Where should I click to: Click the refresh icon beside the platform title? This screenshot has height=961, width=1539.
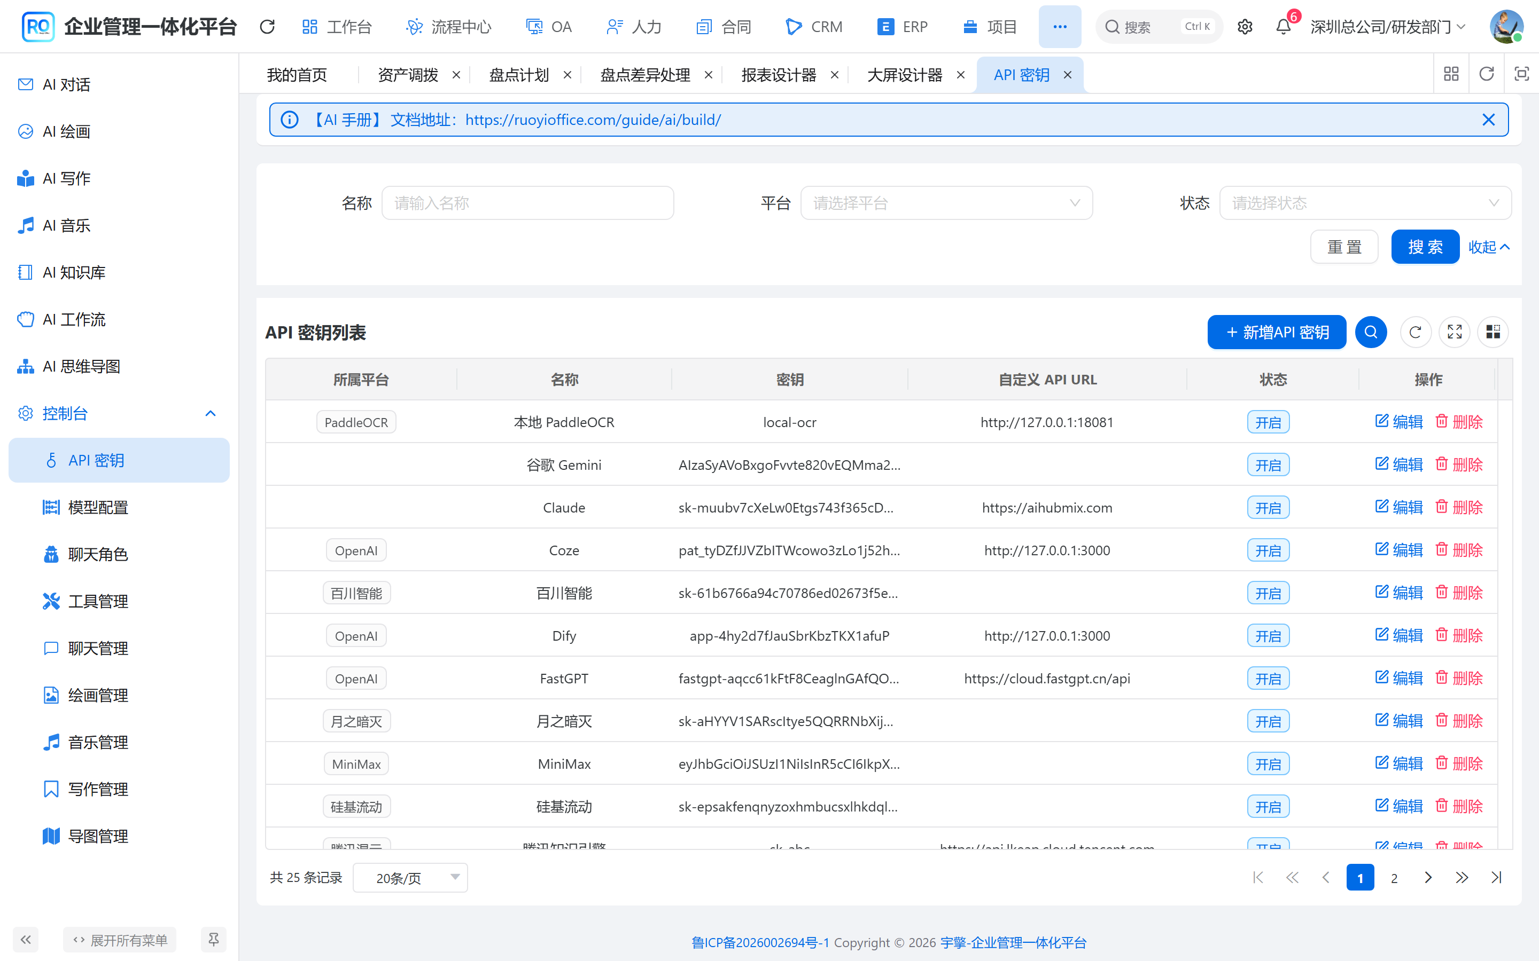[267, 27]
